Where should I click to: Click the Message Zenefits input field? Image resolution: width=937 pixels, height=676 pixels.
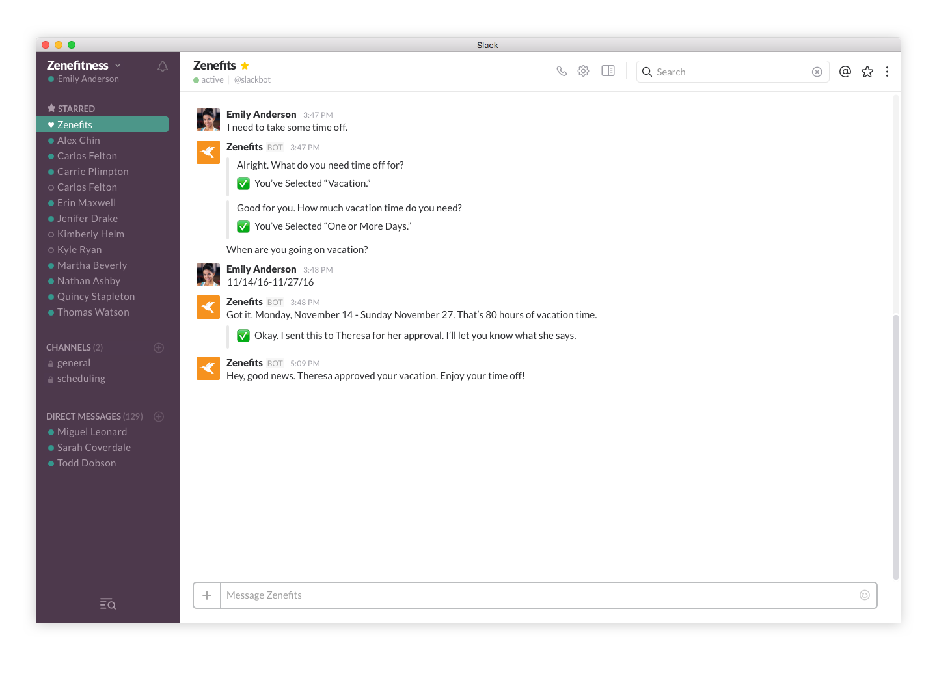[x=534, y=595]
